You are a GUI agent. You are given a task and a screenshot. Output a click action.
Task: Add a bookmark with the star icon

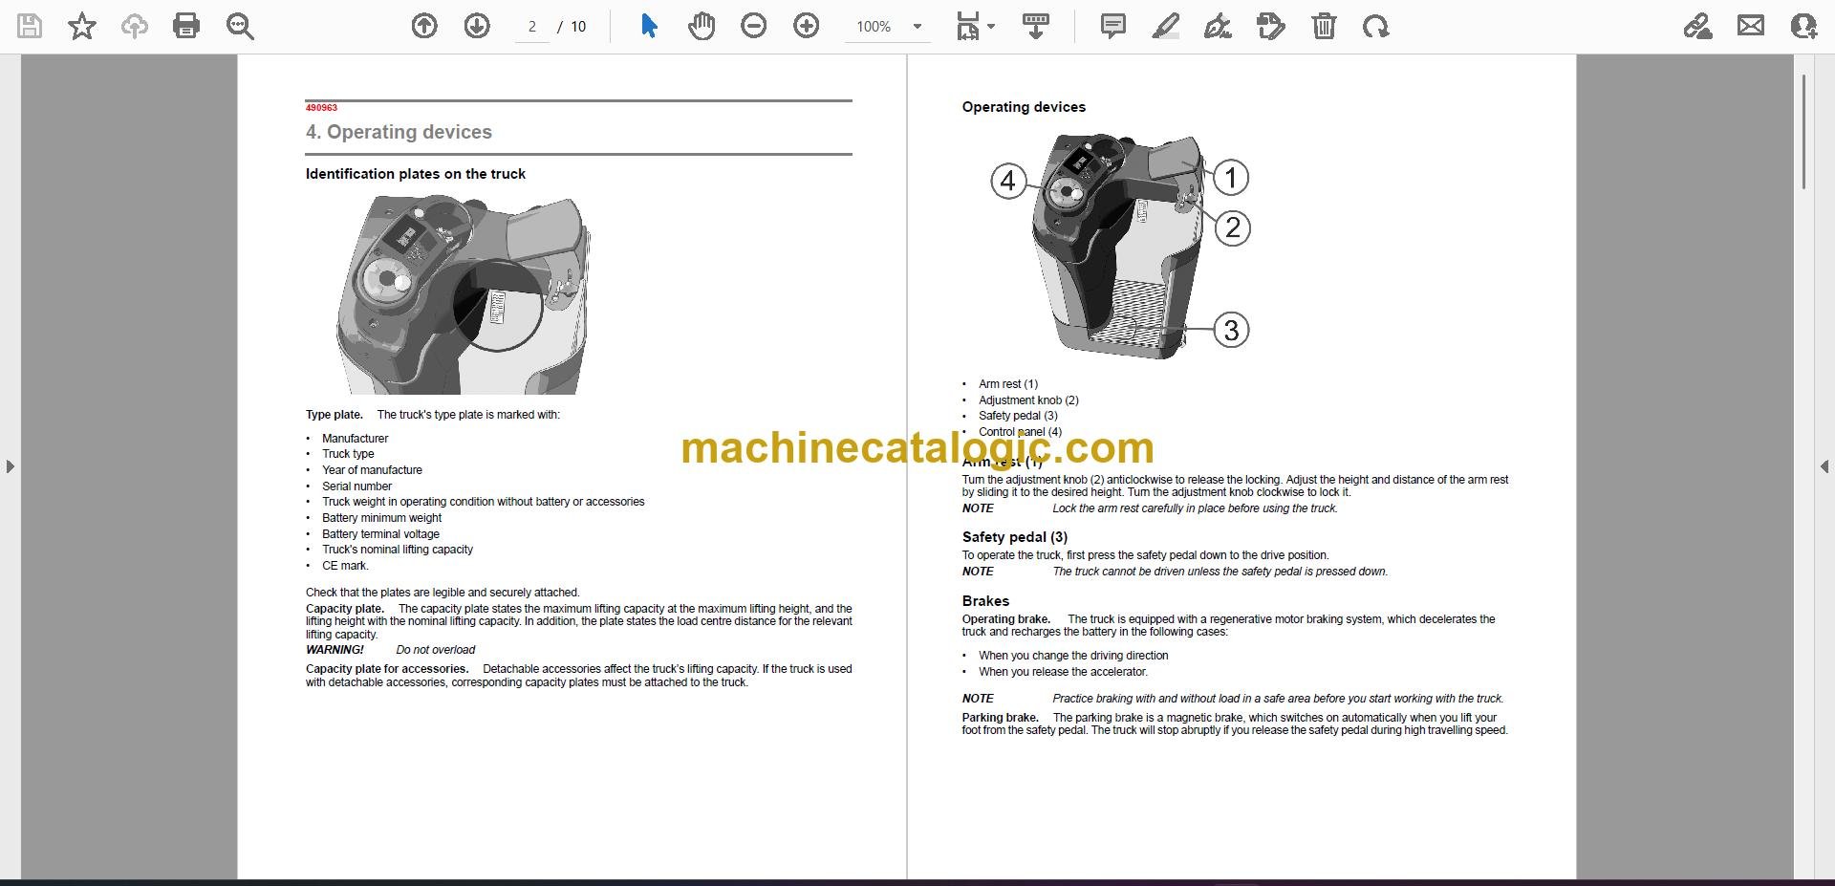point(82,26)
